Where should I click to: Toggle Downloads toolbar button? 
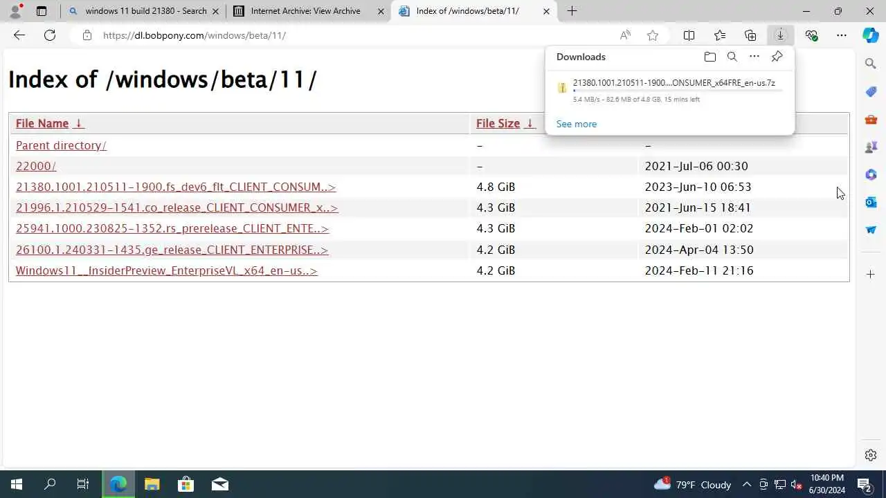tap(780, 35)
